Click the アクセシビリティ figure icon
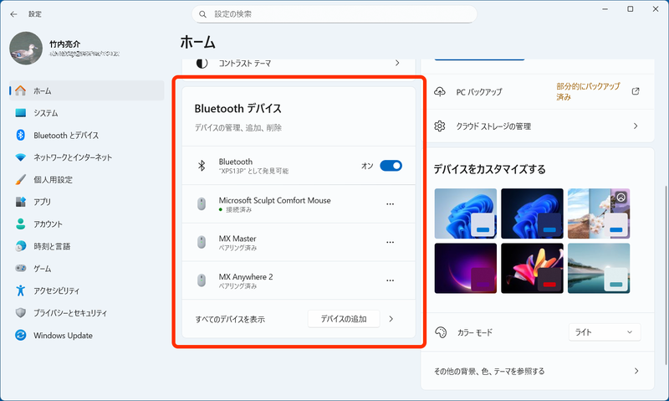 20,290
